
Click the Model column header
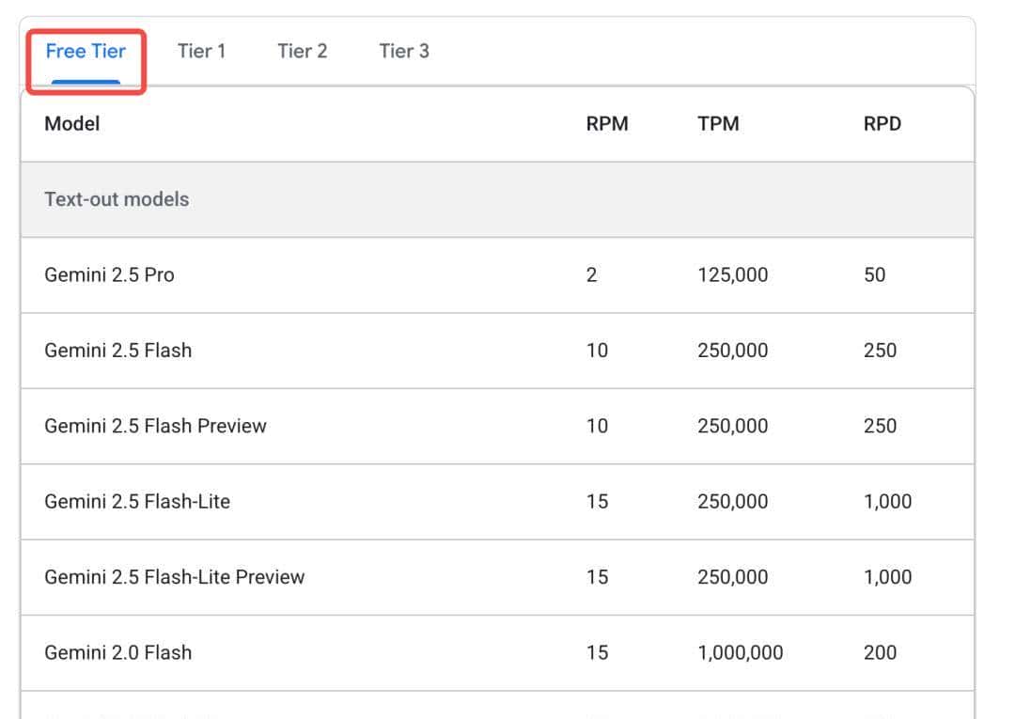tap(72, 124)
